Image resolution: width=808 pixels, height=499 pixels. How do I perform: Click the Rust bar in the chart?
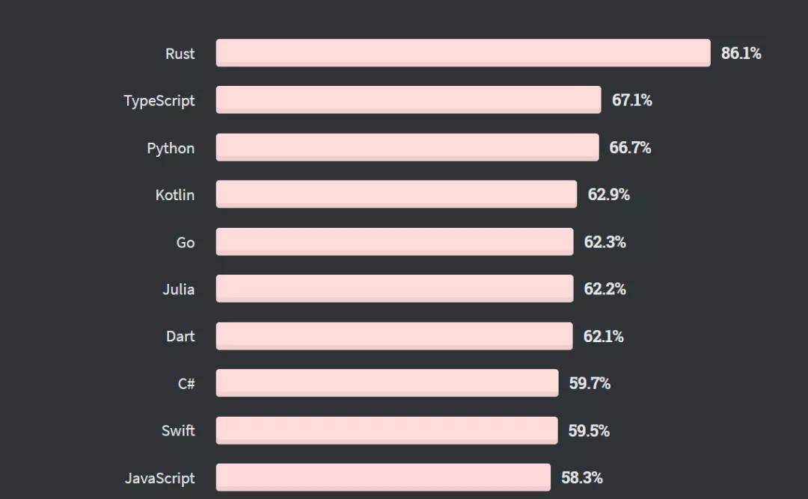463,53
